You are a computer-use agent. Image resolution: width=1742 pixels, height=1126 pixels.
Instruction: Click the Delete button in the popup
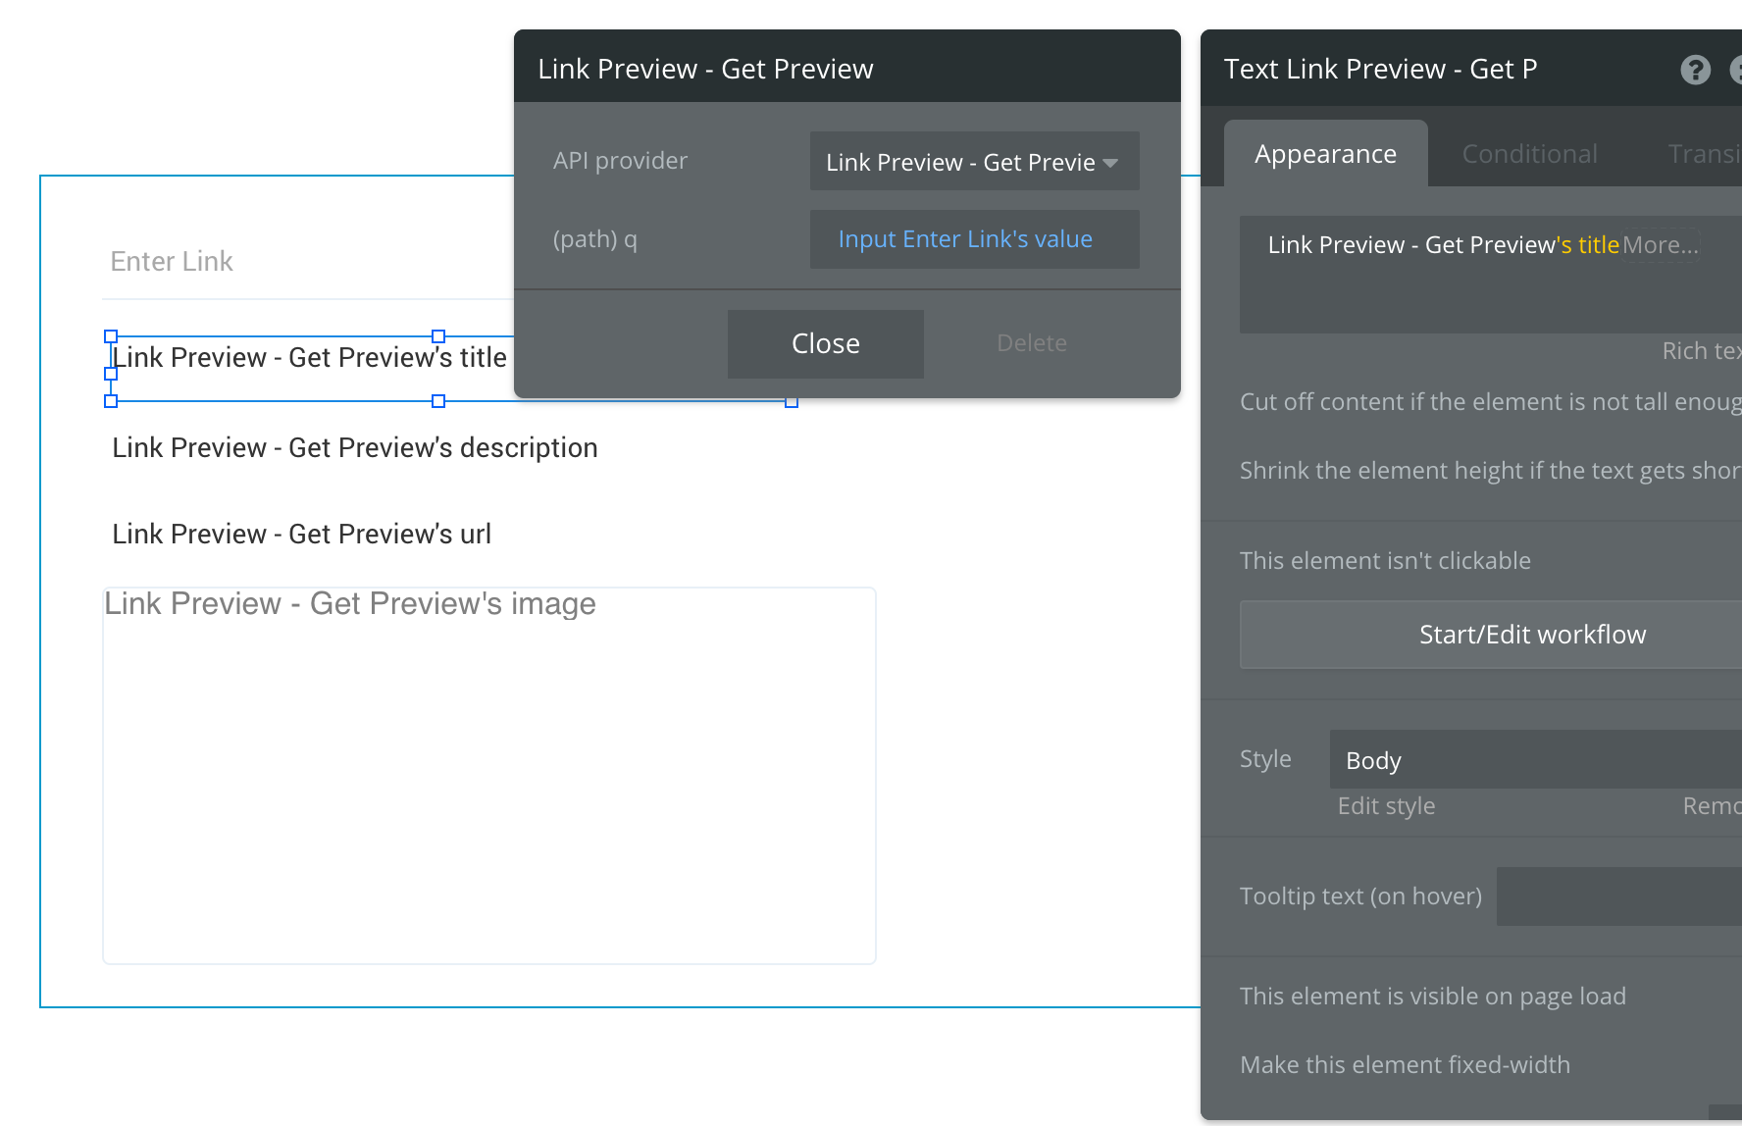pos(1031,343)
